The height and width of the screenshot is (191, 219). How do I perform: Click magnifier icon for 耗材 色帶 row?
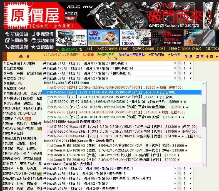pos(180,188)
